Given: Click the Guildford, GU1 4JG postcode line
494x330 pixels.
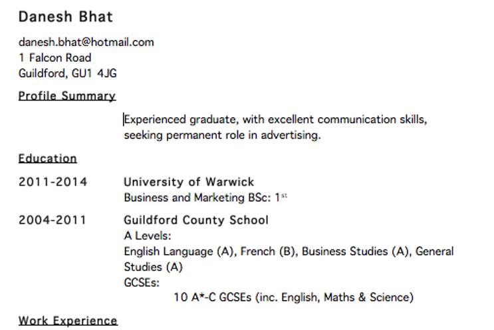Looking at the screenshot, I should point(68,73).
